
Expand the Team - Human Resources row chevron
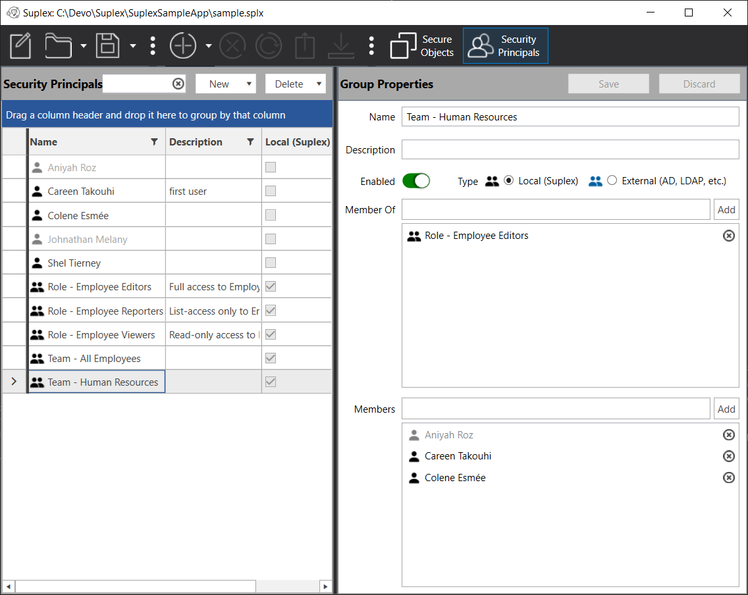pyautogui.click(x=14, y=381)
